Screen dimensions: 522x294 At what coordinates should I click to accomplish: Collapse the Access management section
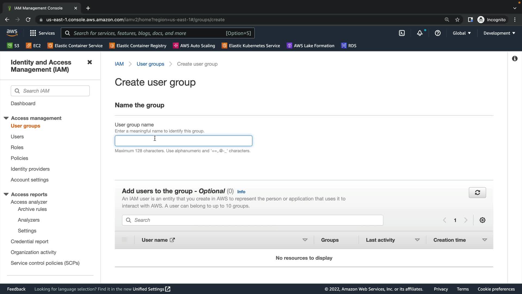[x=6, y=118]
